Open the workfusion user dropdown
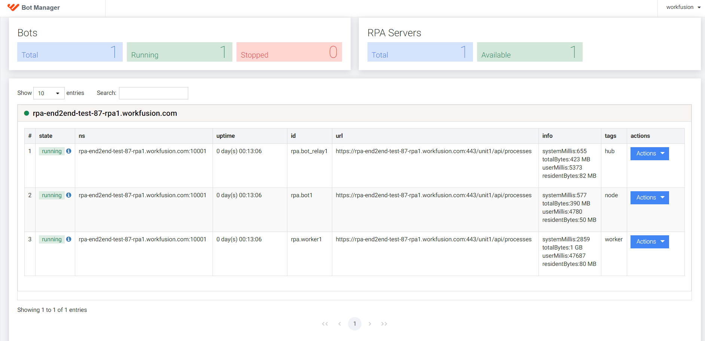 [x=683, y=7]
